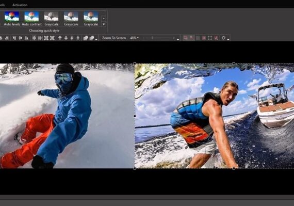The image size is (294, 206).
Task: Apply the Auto contrast quick style
Action: [31, 19]
